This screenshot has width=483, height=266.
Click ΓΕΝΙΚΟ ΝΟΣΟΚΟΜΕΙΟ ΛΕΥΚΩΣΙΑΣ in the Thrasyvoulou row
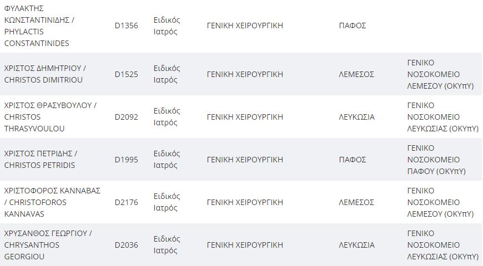coord(442,117)
